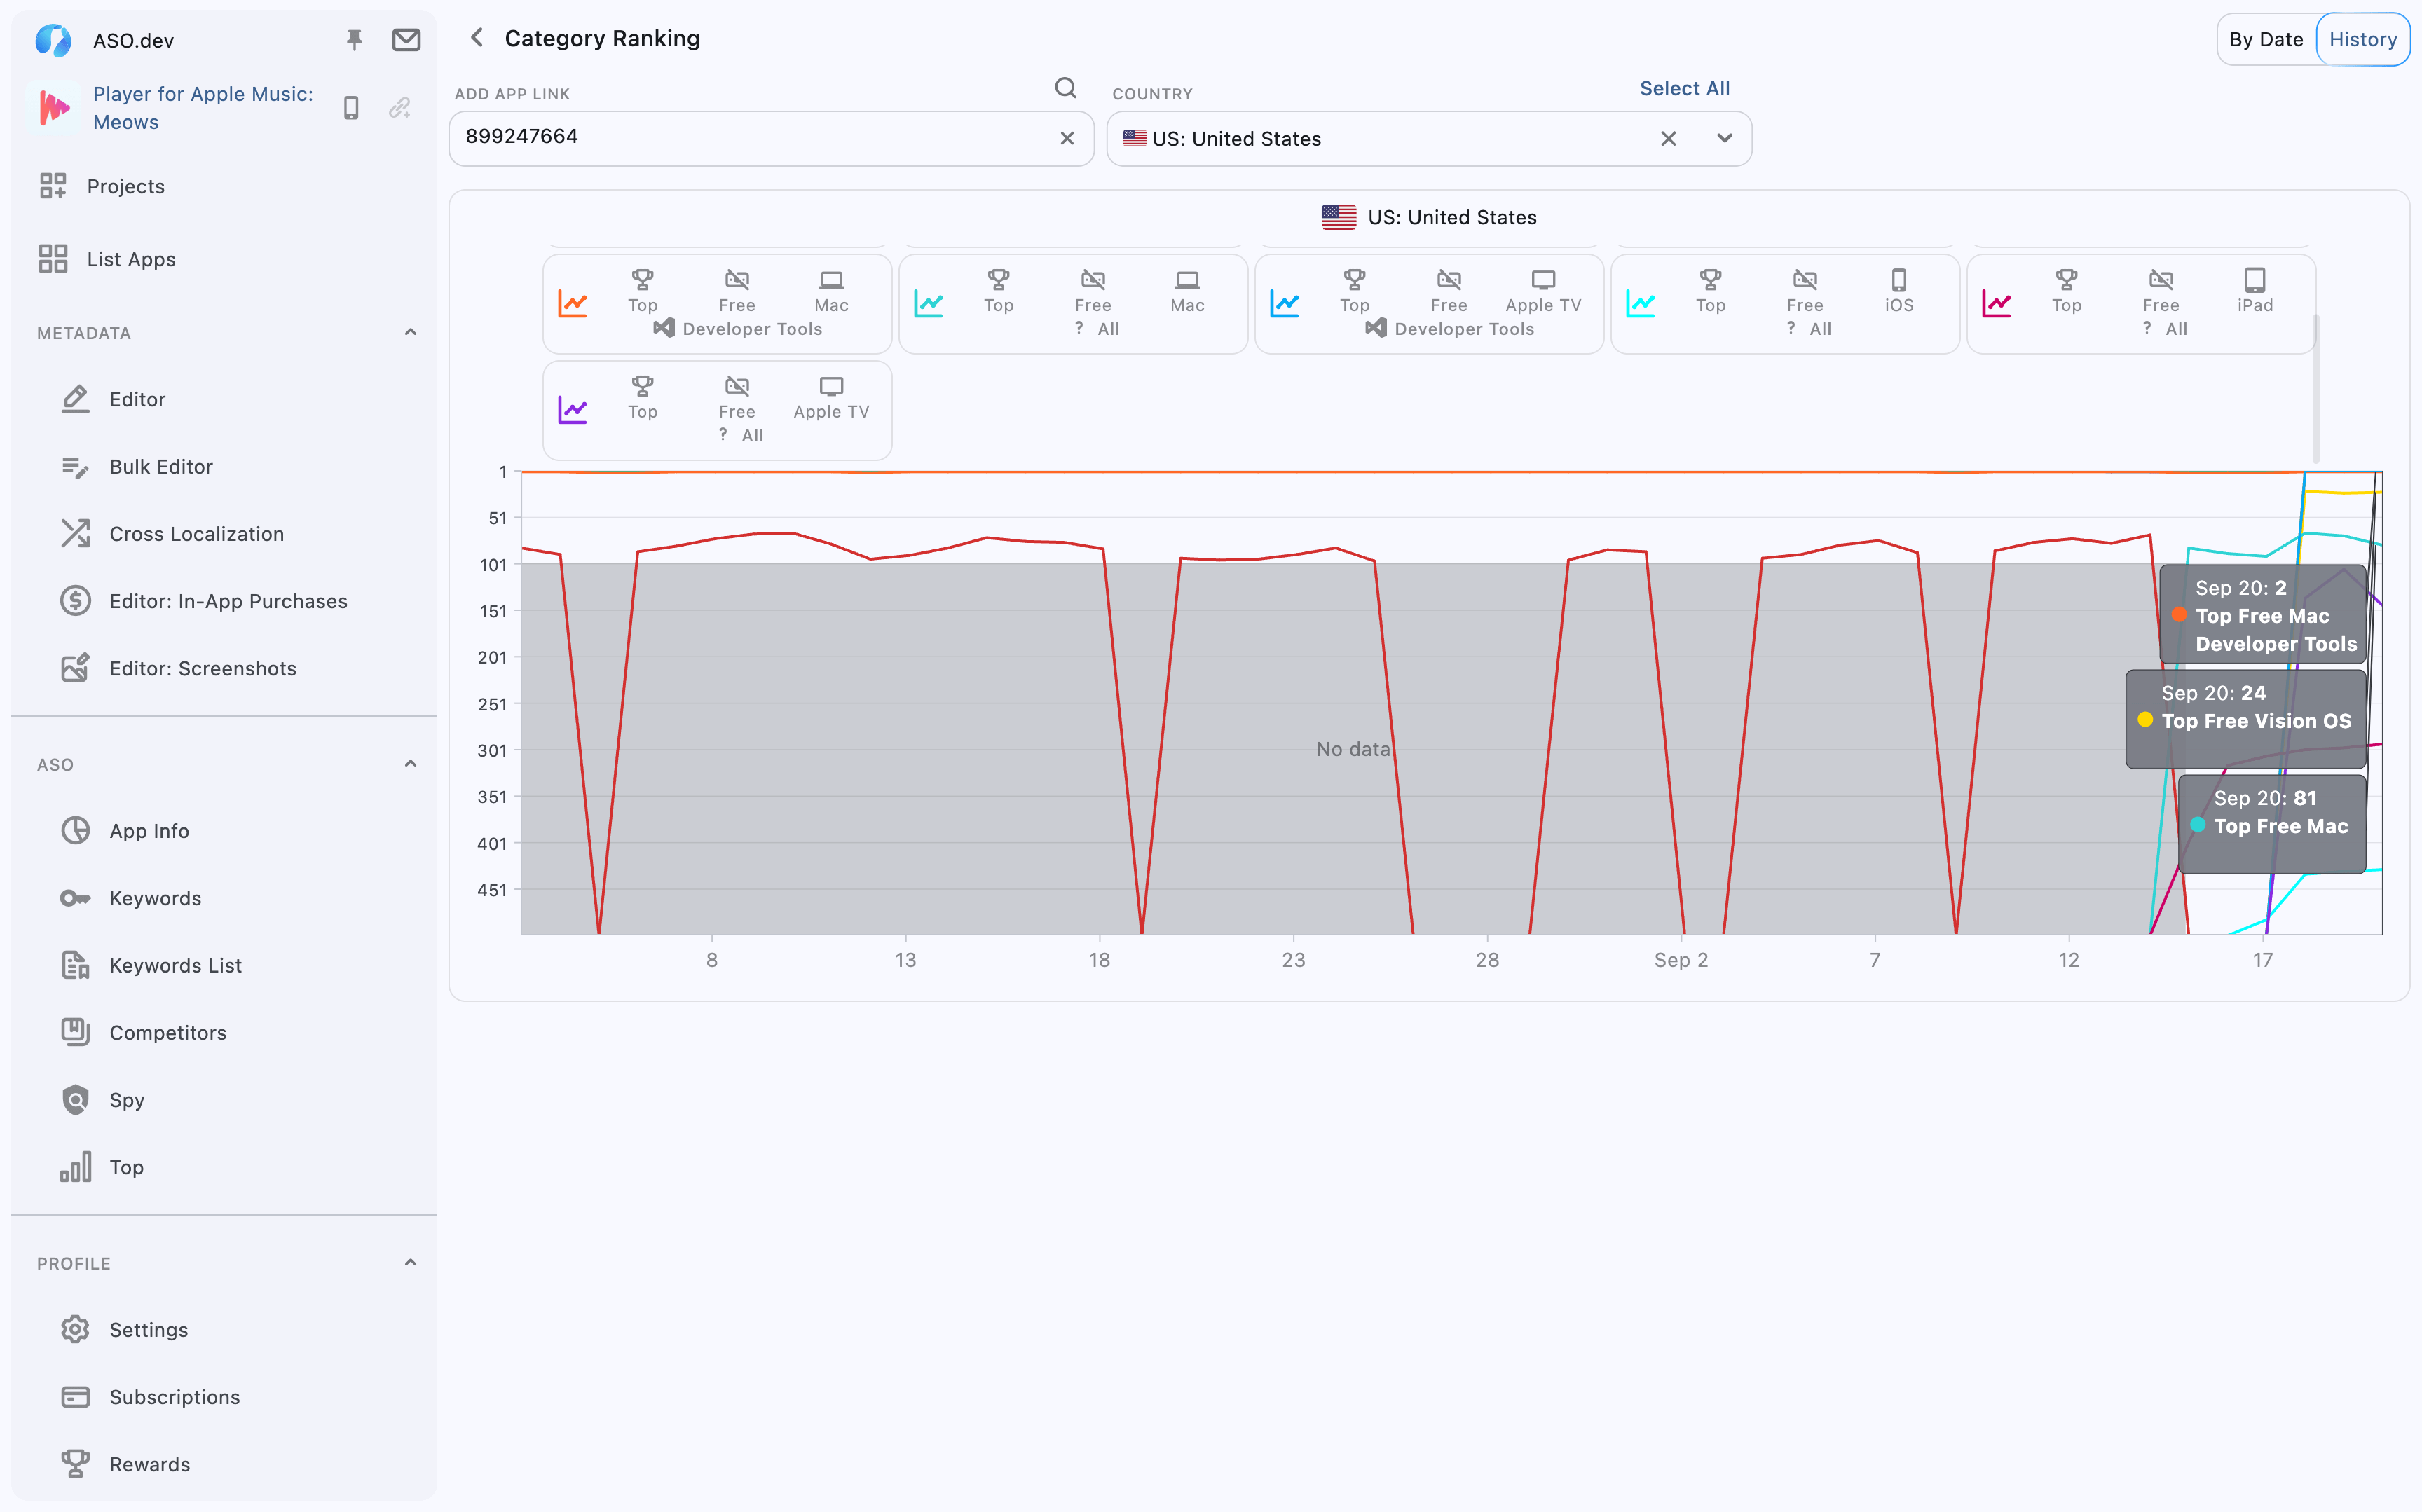The image size is (2422, 1512).
Task: Go back with the arrow by Category Ranking
Action: [477, 38]
